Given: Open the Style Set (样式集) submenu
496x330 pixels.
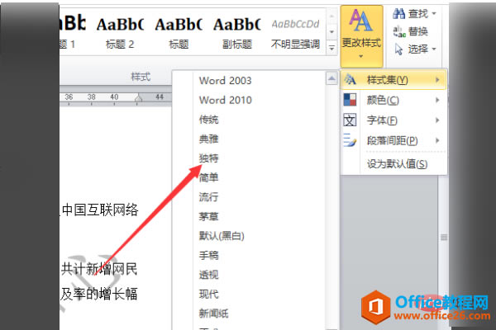Looking at the screenshot, I should (393, 80).
